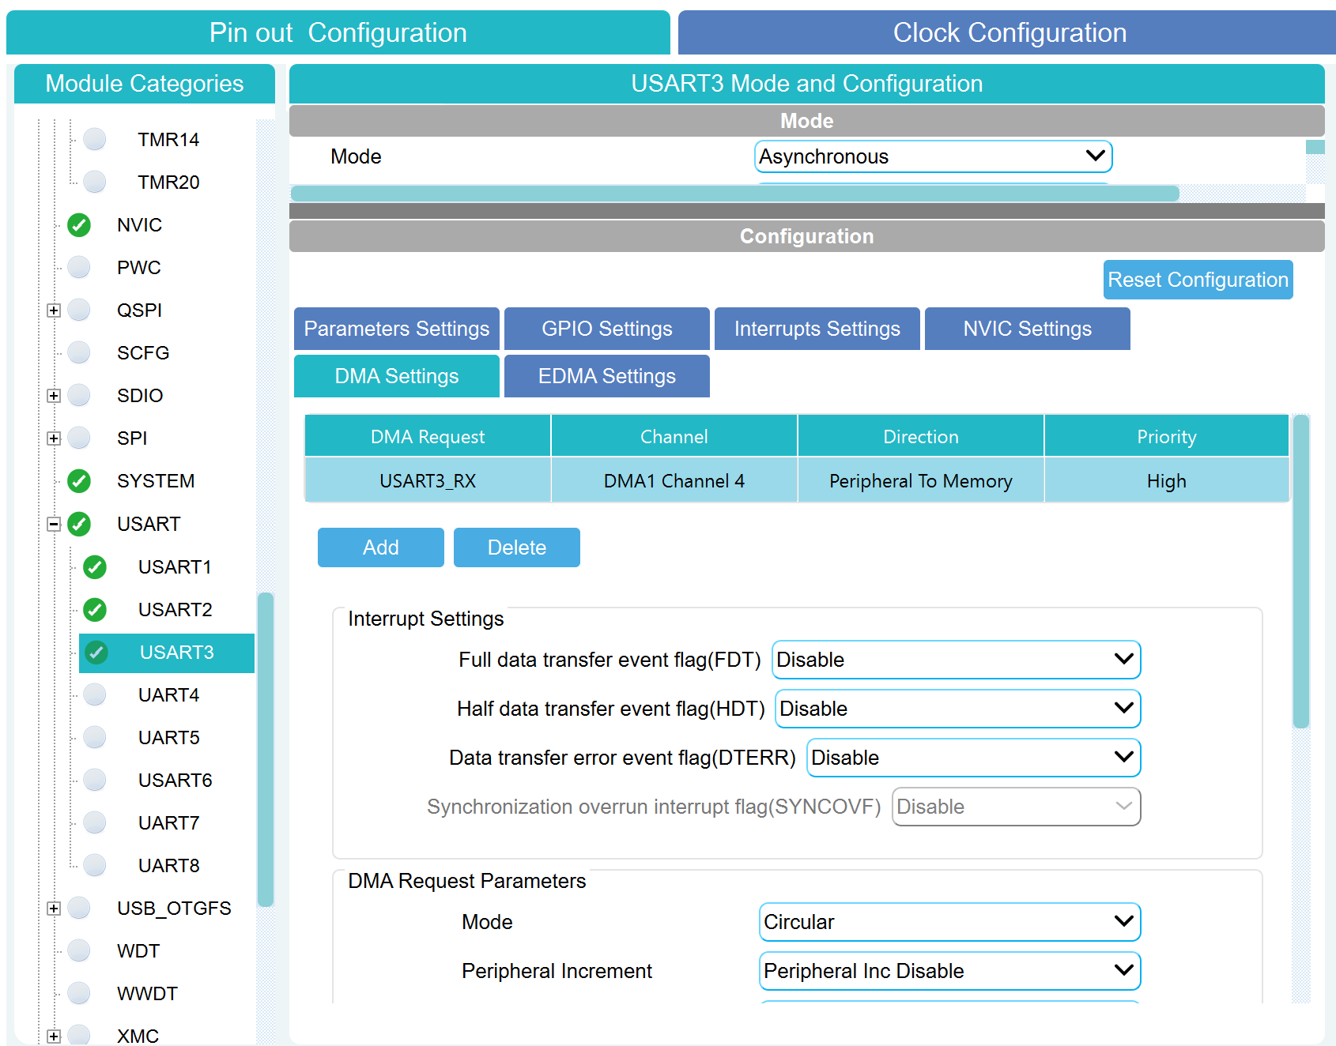The image size is (1336, 1046).
Task: Click the grey status circle beside TMR20
Action: 95,182
